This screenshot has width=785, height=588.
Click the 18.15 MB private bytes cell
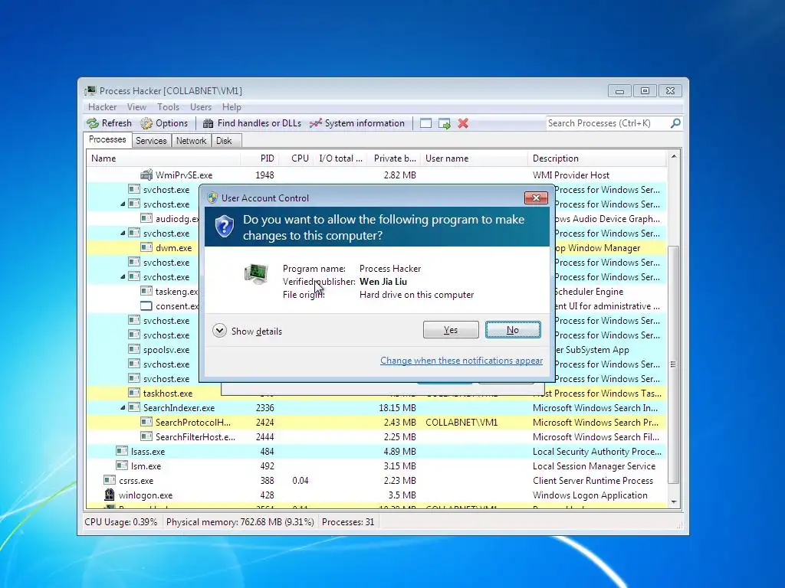pos(397,408)
